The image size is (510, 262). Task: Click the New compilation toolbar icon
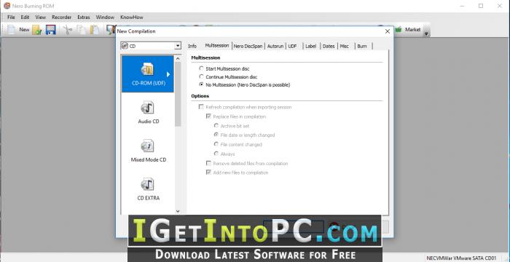point(12,30)
